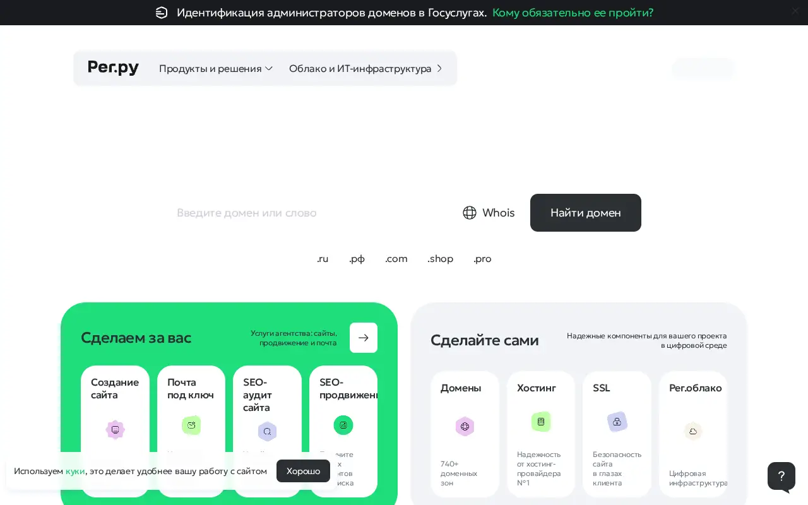Click the green icon on Почта под ключ card
Image resolution: width=808 pixels, height=505 pixels.
191,425
